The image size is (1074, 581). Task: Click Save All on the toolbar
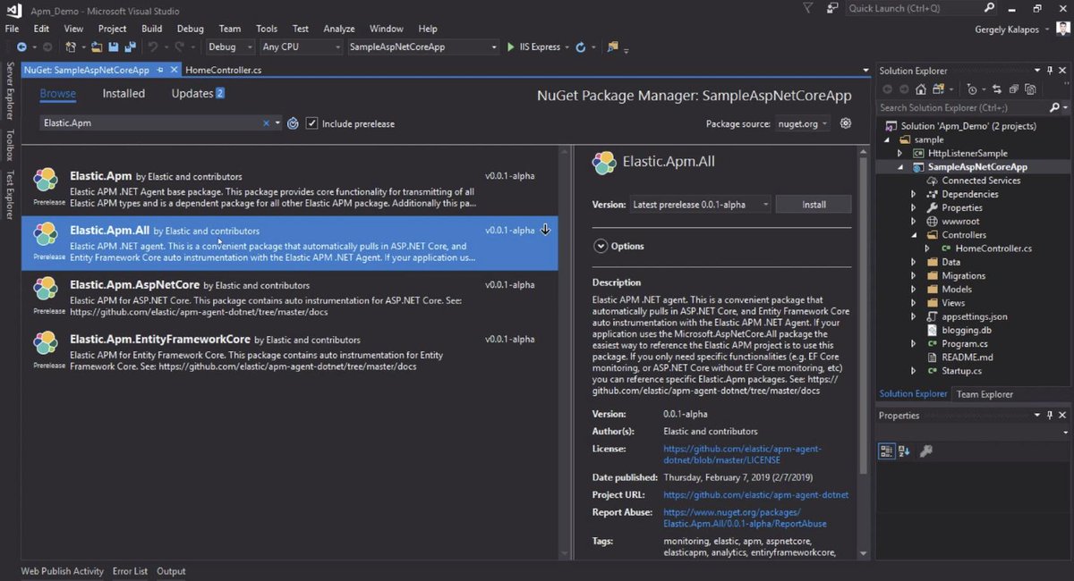coord(132,46)
